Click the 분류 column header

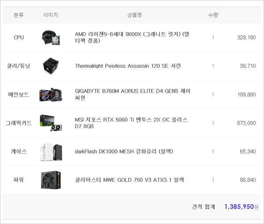pos(19,15)
